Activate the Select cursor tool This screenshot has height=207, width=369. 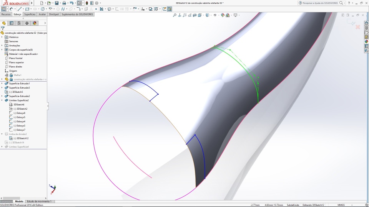click(79, 3)
